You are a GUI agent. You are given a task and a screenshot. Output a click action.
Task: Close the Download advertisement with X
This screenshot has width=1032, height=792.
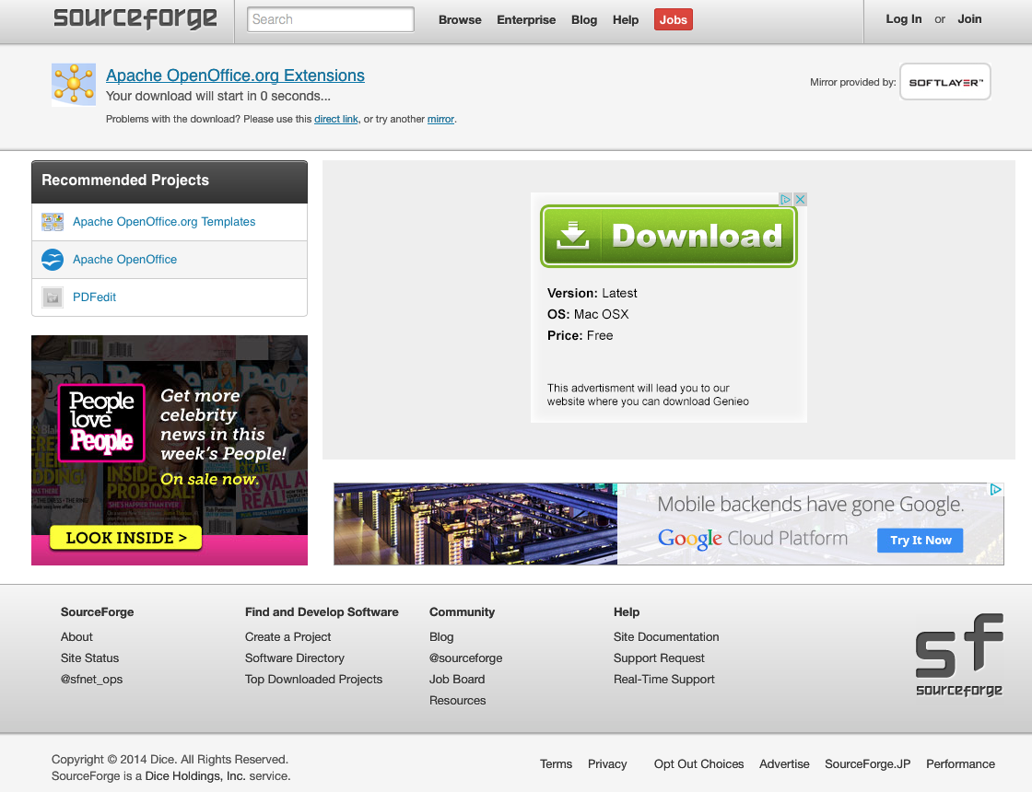point(801,199)
